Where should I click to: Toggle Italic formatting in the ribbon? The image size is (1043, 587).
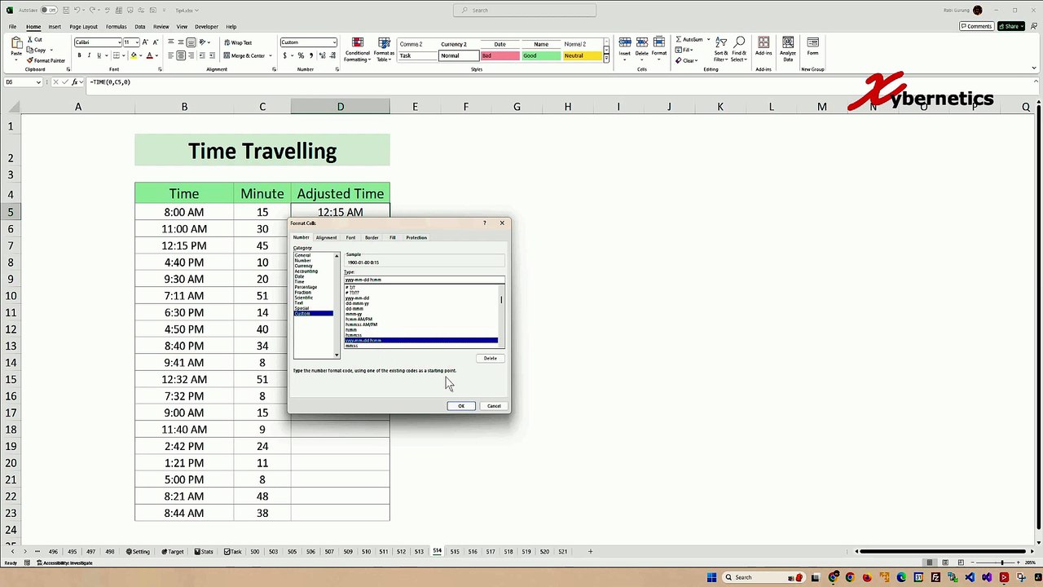click(89, 55)
